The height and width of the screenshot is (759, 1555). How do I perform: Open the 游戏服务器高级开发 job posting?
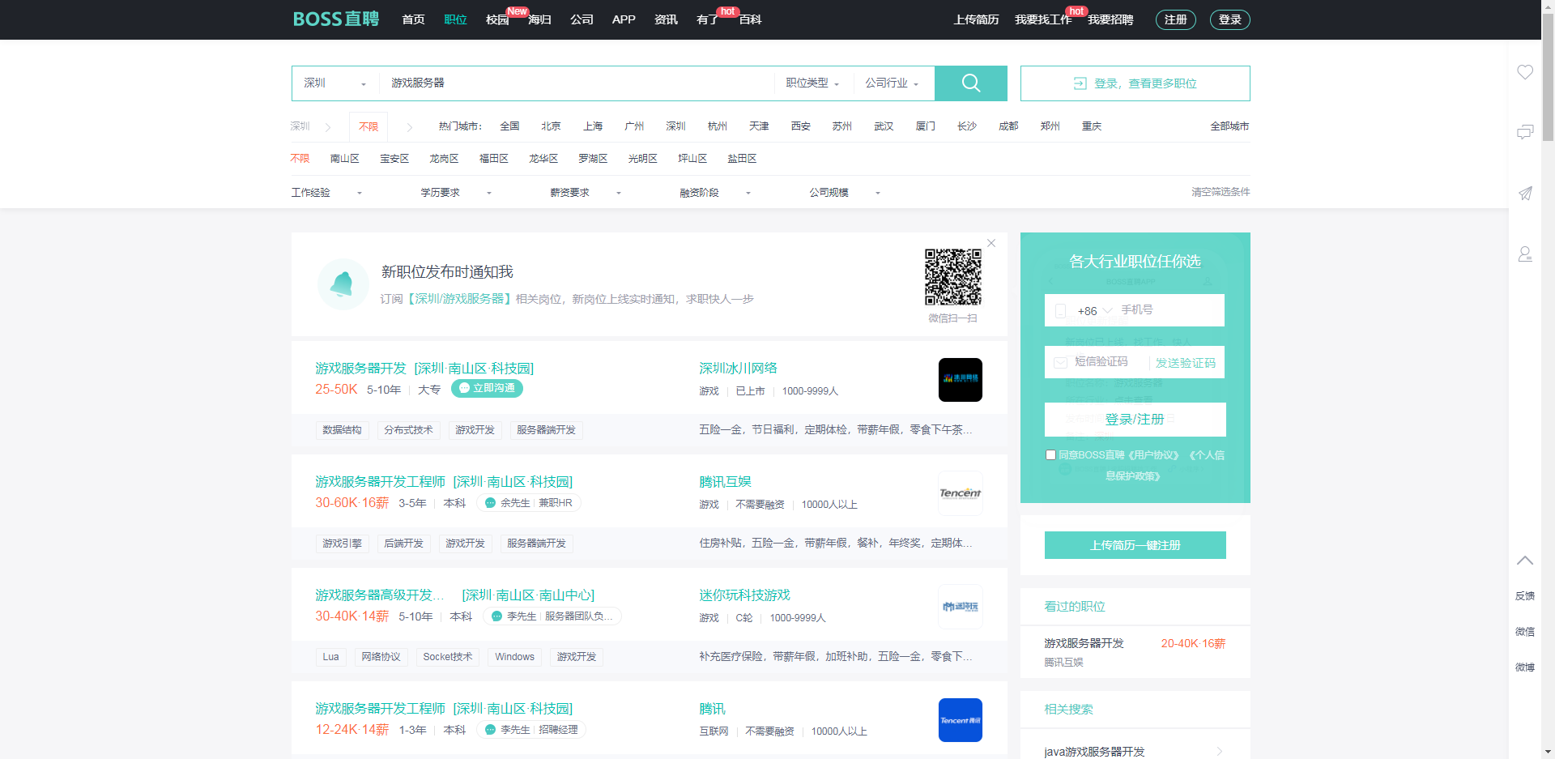[380, 595]
